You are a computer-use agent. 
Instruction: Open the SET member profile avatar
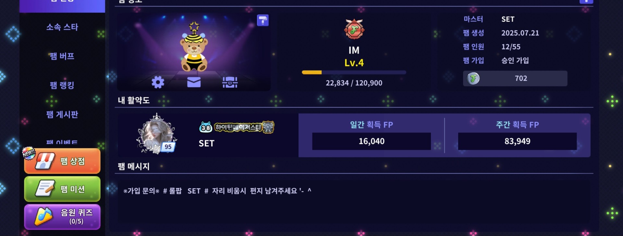pos(156,133)
